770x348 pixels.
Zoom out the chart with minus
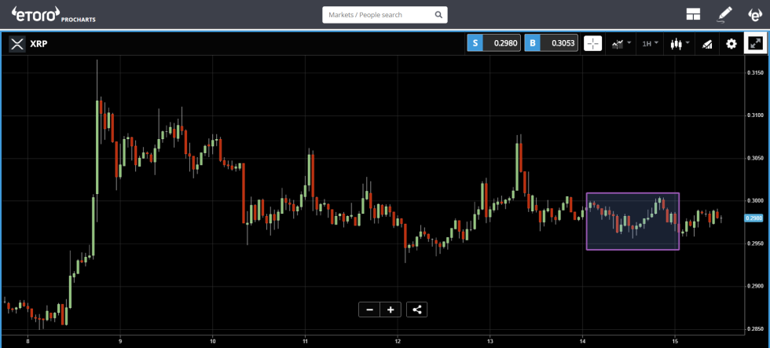pyautogui.click(x=369, y=310)
